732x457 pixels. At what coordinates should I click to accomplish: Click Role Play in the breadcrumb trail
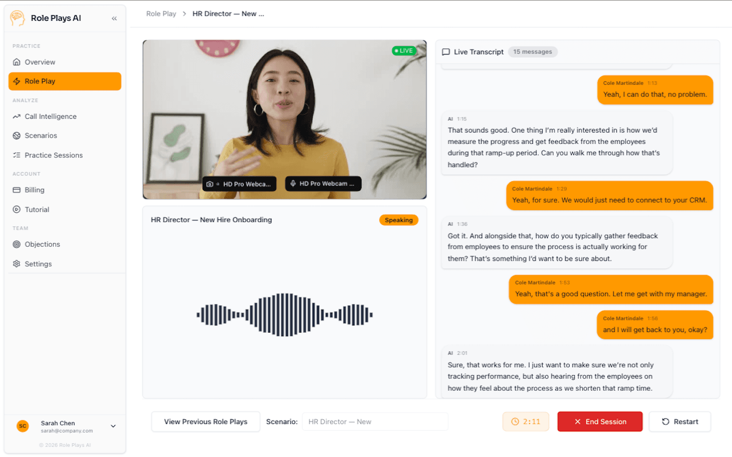161,14
